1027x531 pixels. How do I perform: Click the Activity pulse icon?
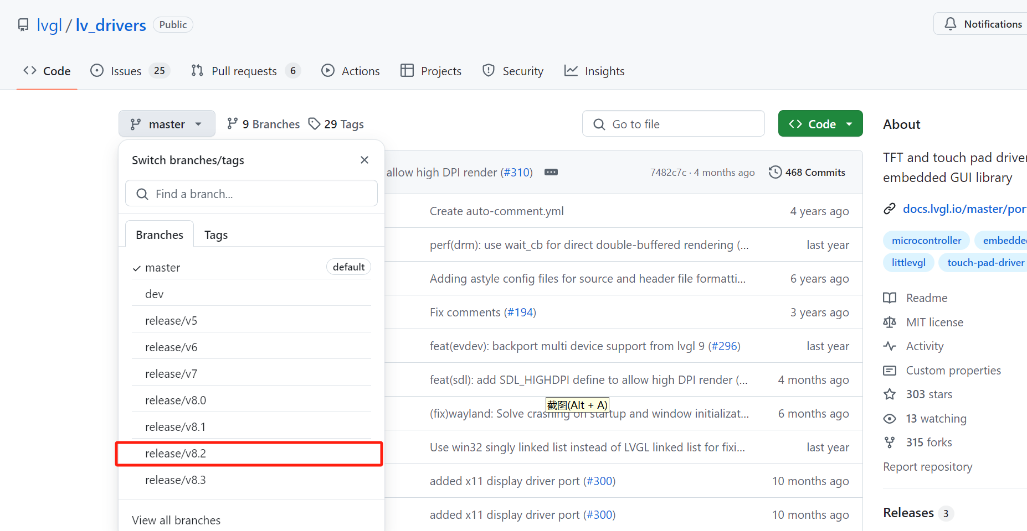click(890, 346)
